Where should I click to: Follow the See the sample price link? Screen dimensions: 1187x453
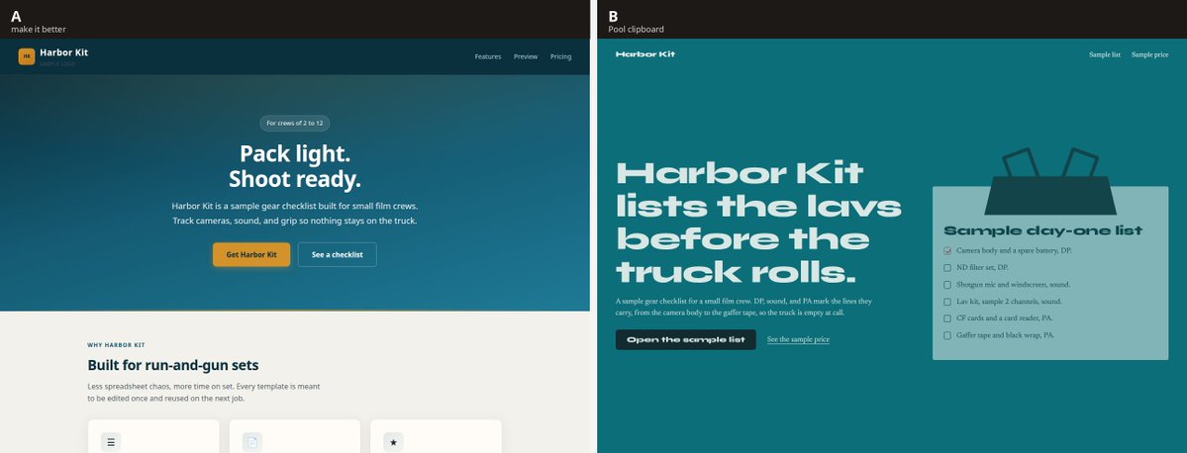[x=798, y=339]
